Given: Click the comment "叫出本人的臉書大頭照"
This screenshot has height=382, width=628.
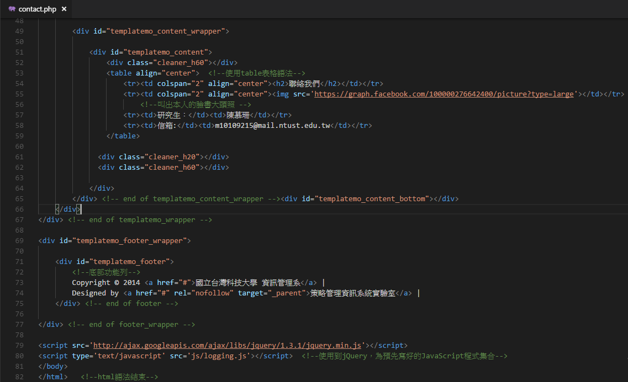Looking at the screenshot, I should tap(196, 105).
